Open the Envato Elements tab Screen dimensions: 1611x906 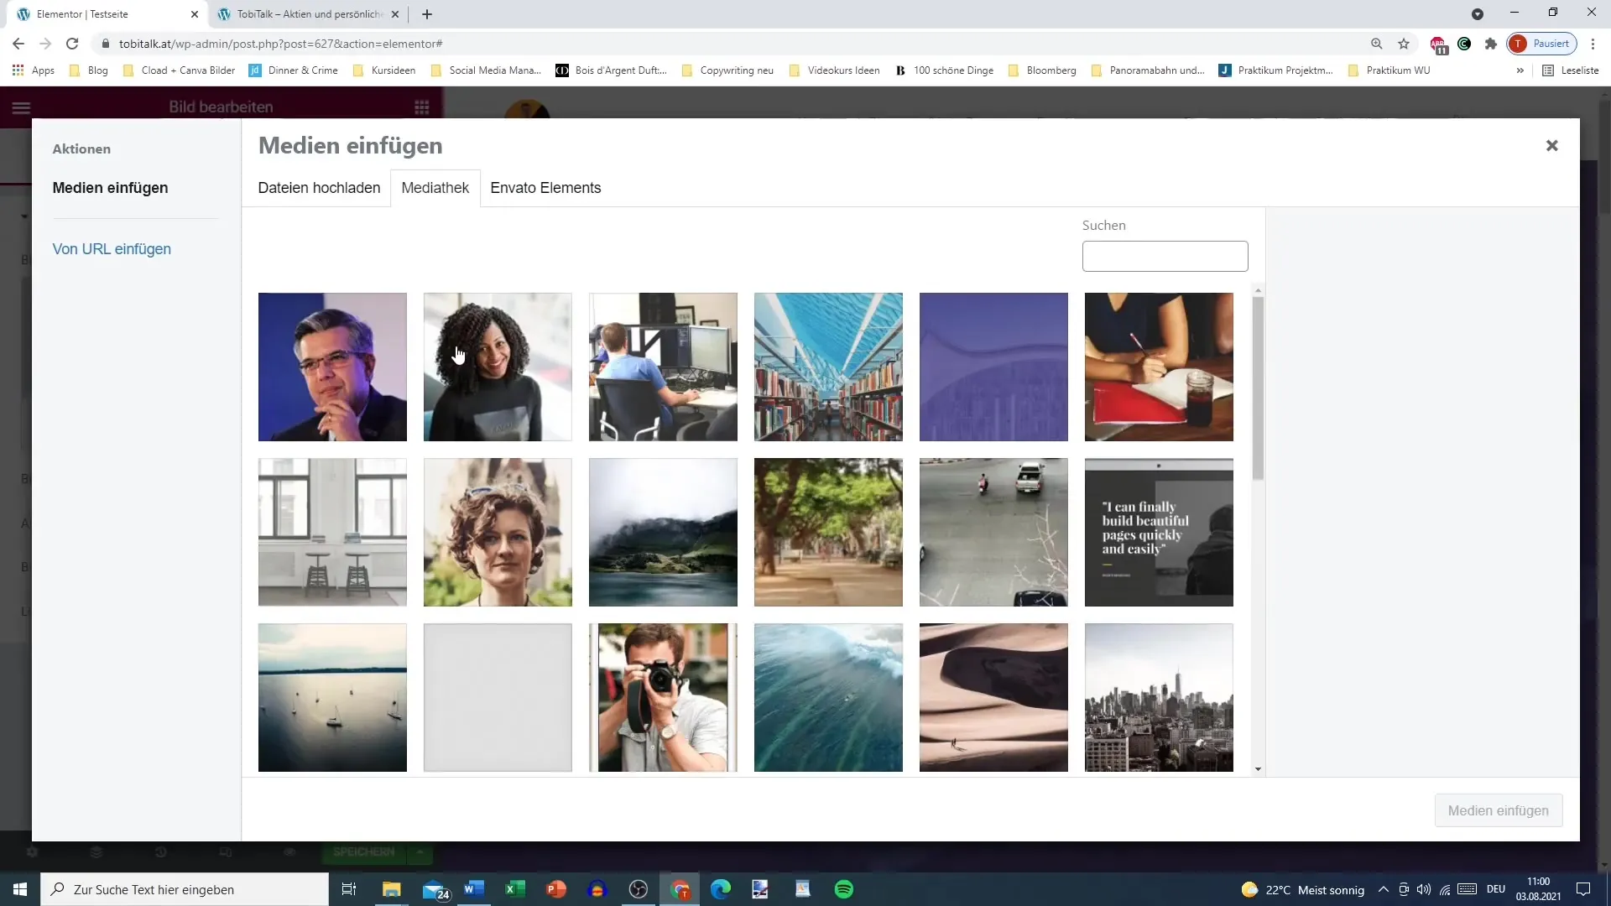coord(545,188)
